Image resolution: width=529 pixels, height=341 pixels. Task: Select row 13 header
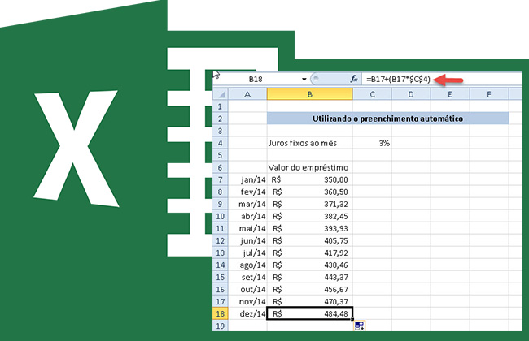pyautogui.click(x=221, y=253)
